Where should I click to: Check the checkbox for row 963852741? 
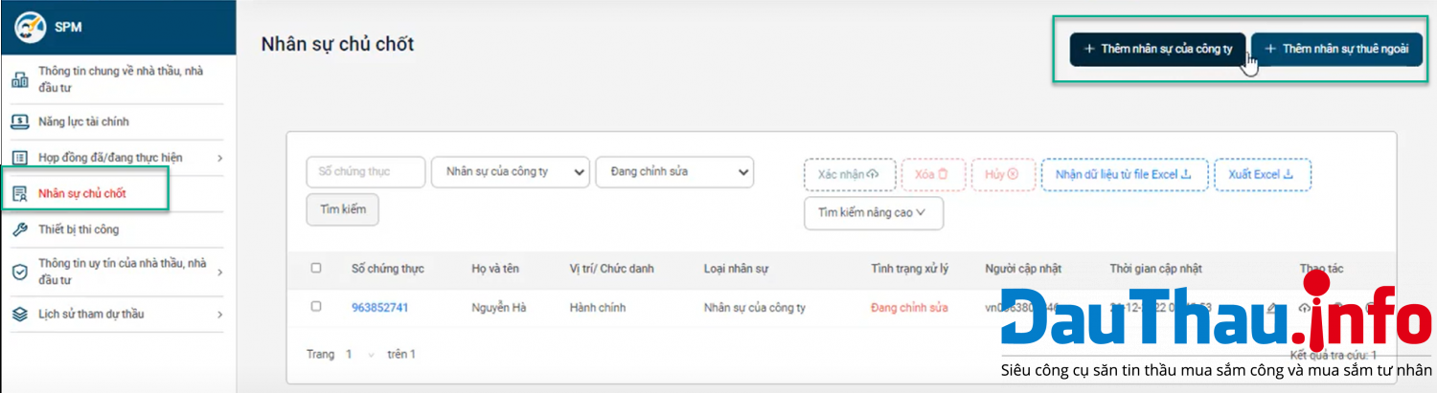tap(316, 307)
